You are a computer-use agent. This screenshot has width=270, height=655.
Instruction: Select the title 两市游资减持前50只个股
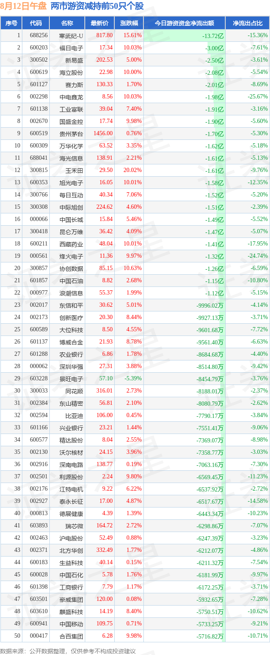(x=97, y=6)
